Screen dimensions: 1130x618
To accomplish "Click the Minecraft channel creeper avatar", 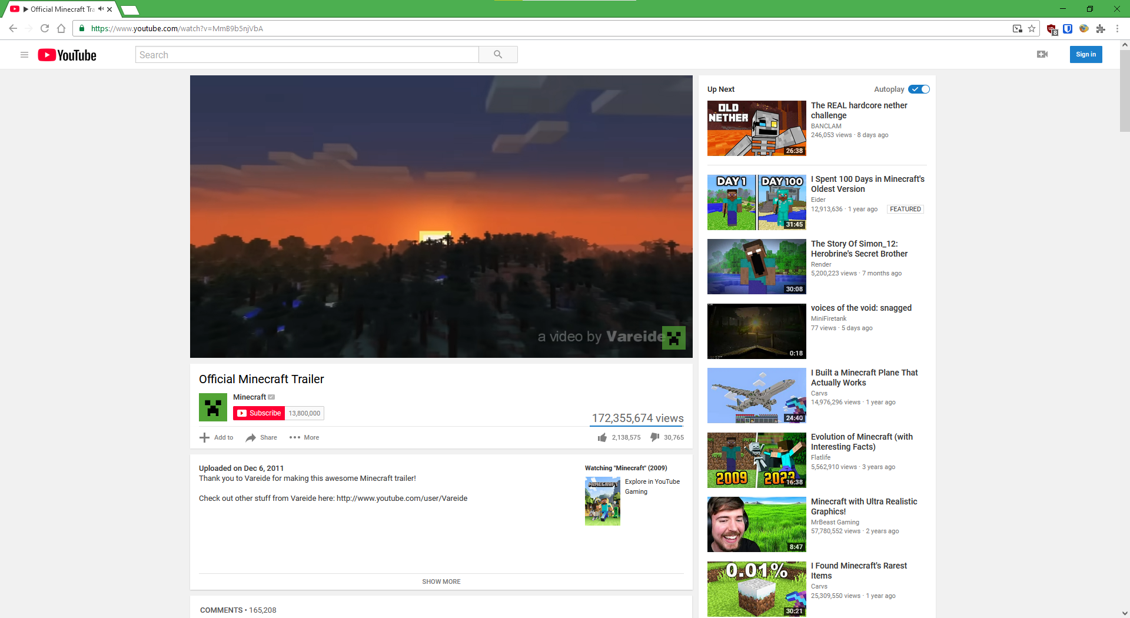I will click(x=213, y=407).
